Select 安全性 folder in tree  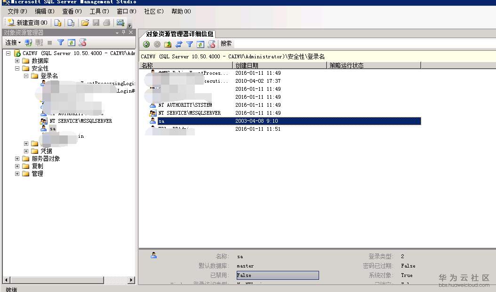pyautogui.click(x=40, y=68)
